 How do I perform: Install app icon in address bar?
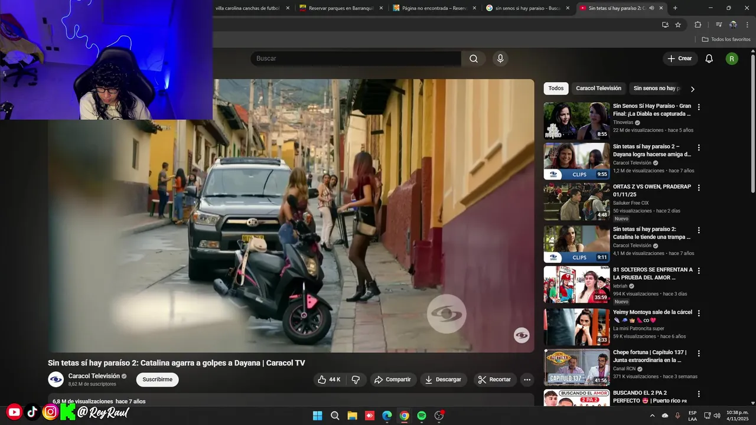point(665,25)
